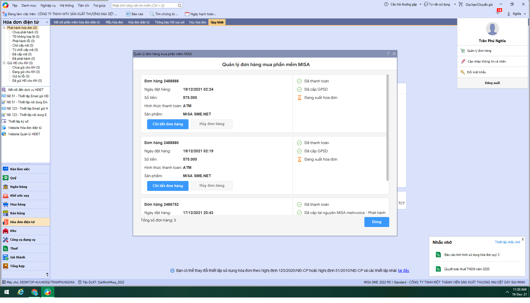This screenshot has height=303, width=530.
Task: Open the Hệ thống menu
Action: coord(67,6)
